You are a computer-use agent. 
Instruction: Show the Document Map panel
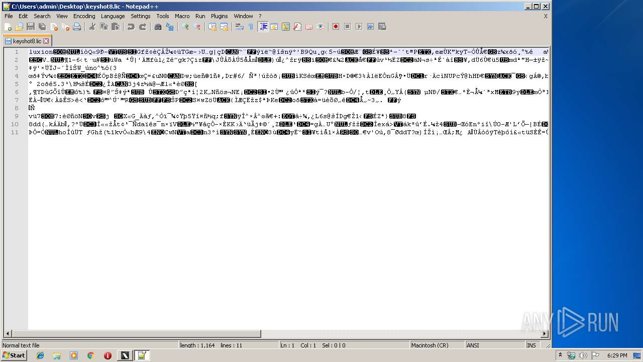click(286, 27)
